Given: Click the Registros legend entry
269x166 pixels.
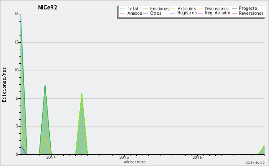Looking at the screenshot, I should pos(187,13).
